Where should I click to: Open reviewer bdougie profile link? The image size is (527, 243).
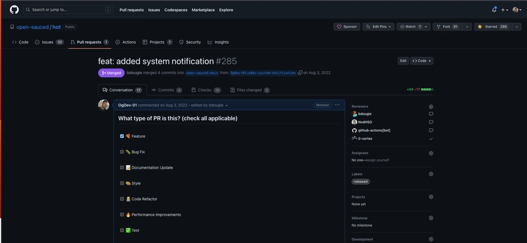[365, 114]
